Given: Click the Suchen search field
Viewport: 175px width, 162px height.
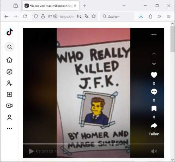Looking at the screenshot, I should pyautogui.click(x=117, y=16).
